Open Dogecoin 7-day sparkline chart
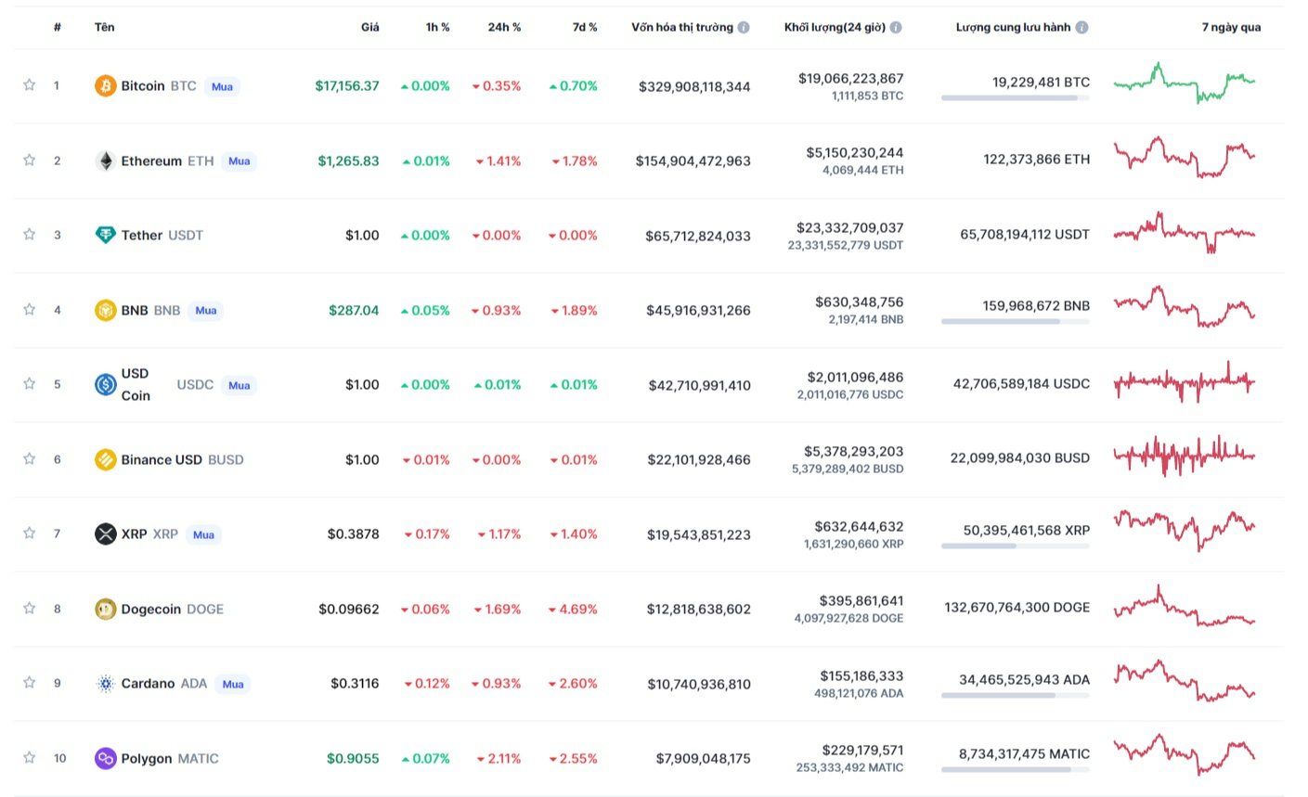The height and width of the screenshot is (797, 1308). click(1185, 606)
